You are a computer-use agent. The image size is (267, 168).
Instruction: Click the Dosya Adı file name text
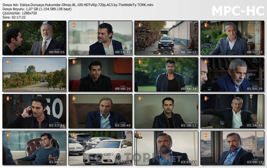pyautogui.click(x=78, y=5)
